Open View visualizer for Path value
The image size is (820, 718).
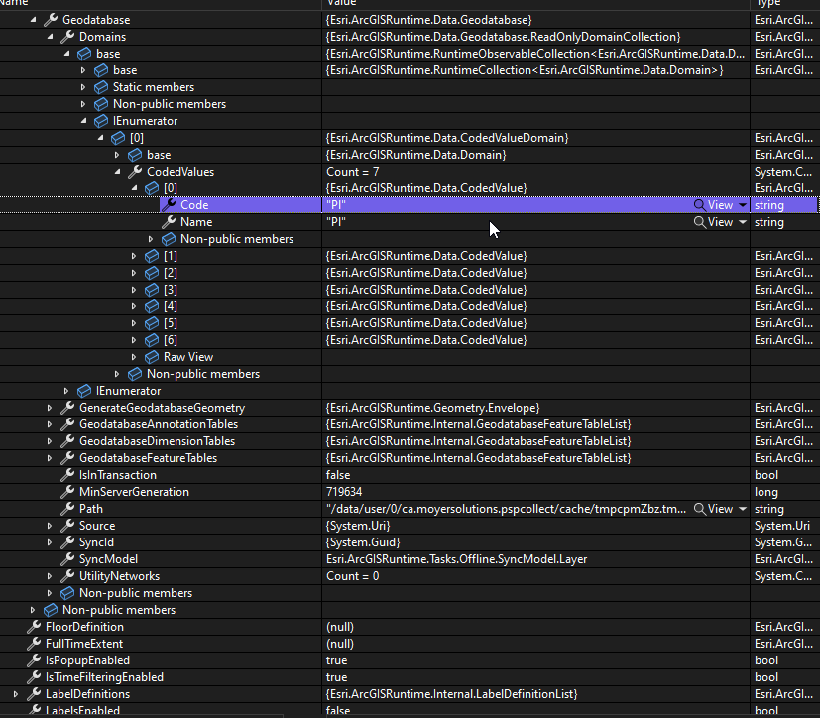pos(713,509)
